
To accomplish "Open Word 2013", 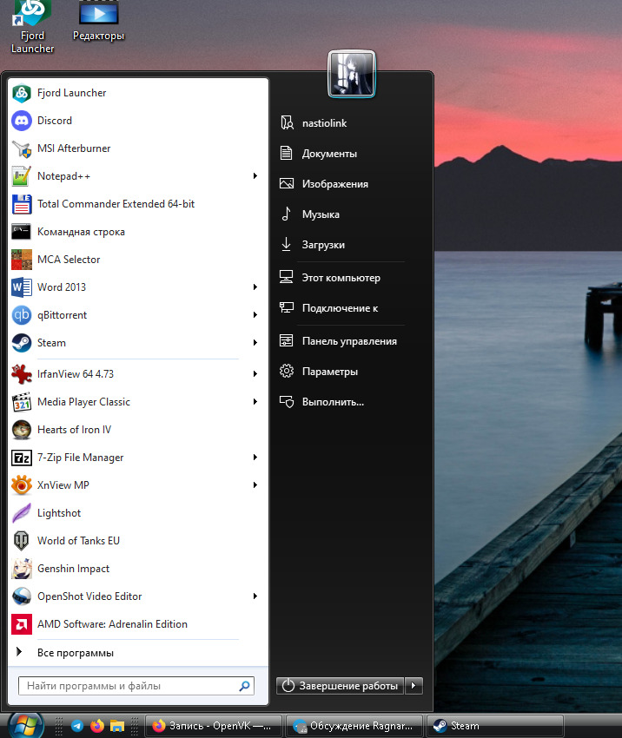I will pyautogui.click(x=137, y=287).
